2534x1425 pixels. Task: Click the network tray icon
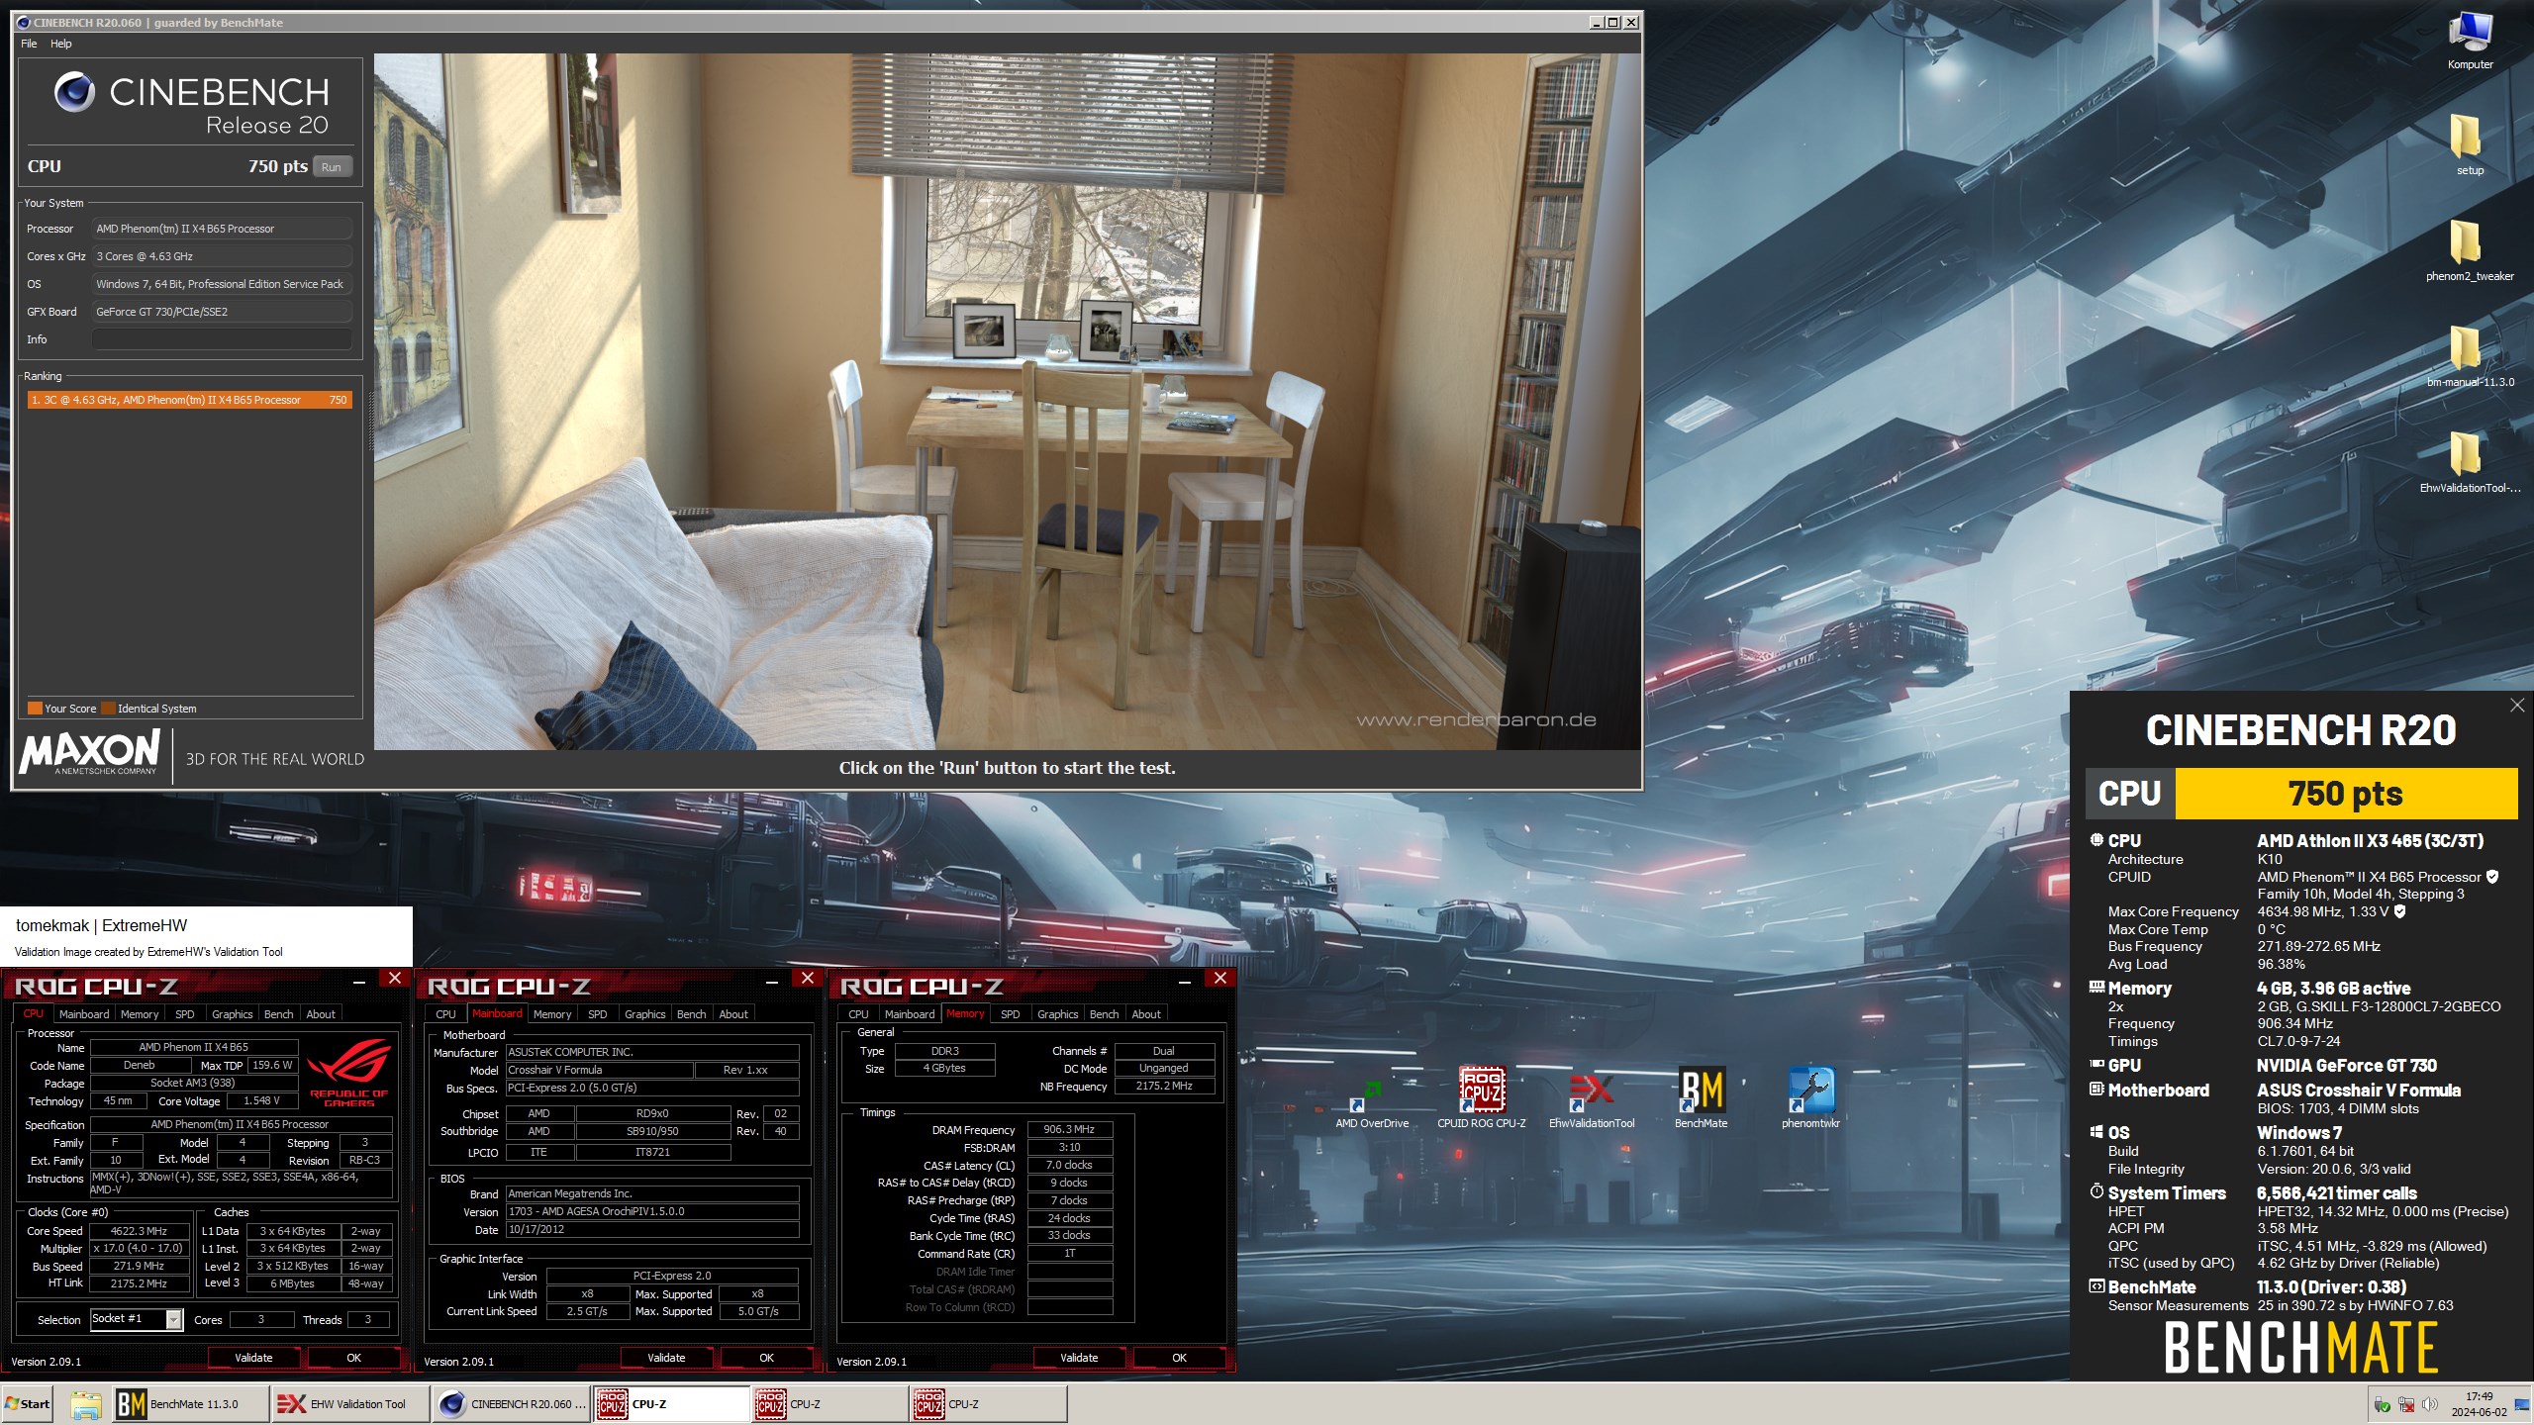pos(2406,1405)
